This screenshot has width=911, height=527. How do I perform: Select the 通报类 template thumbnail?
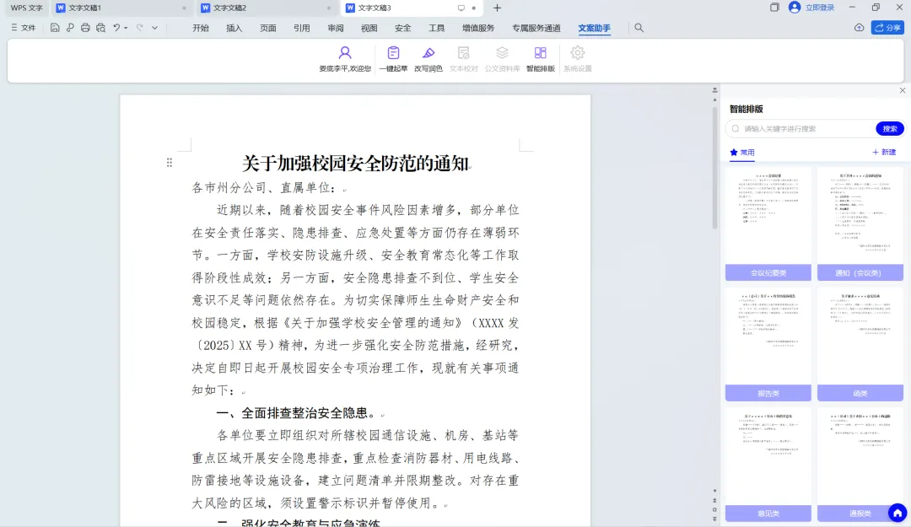point(860,465)
